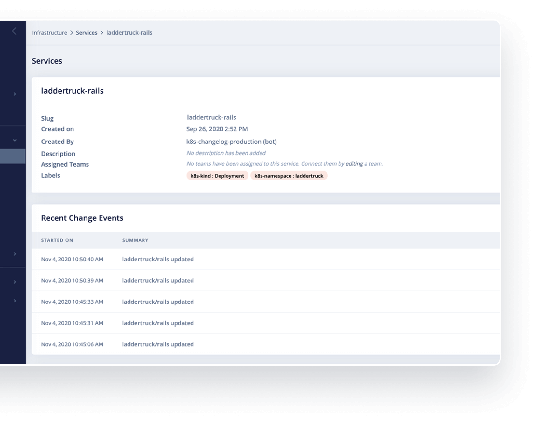Viewport: 539px width, 423px height.
Task: Click the laddertruck-rails card title
Action: pyautogui.click(x=72, y=91)
